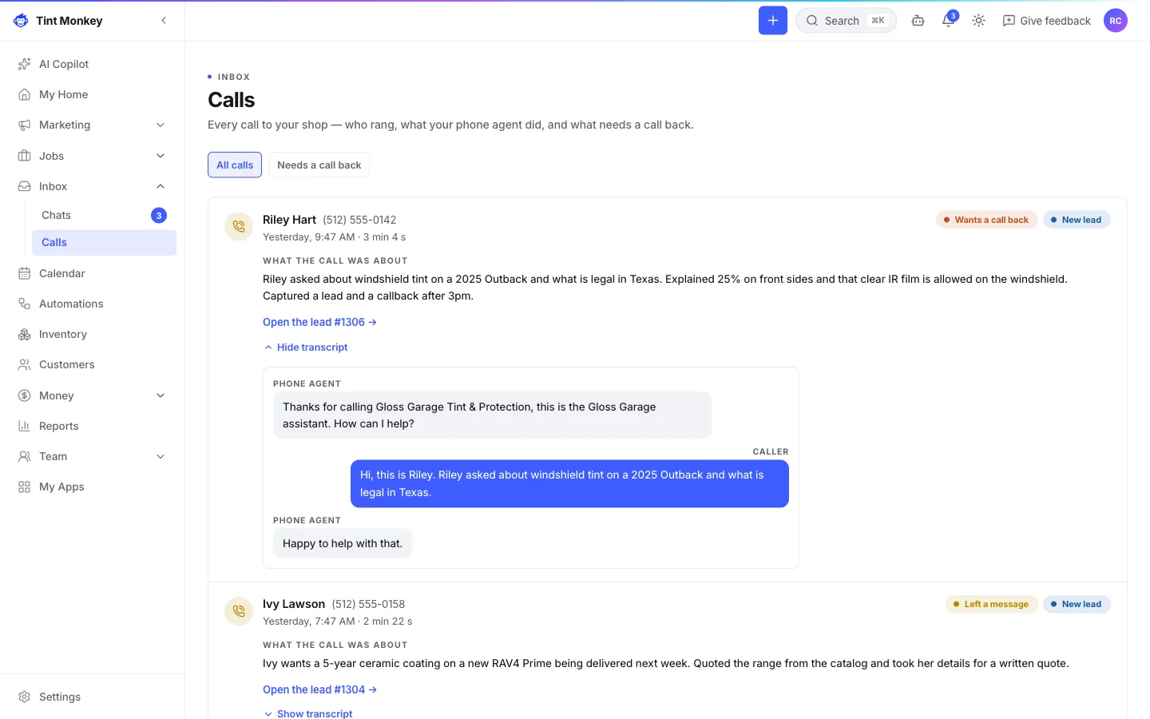Click the Settings gear icon
Screen dimensions: 1150x719
[x=24, y=697]
